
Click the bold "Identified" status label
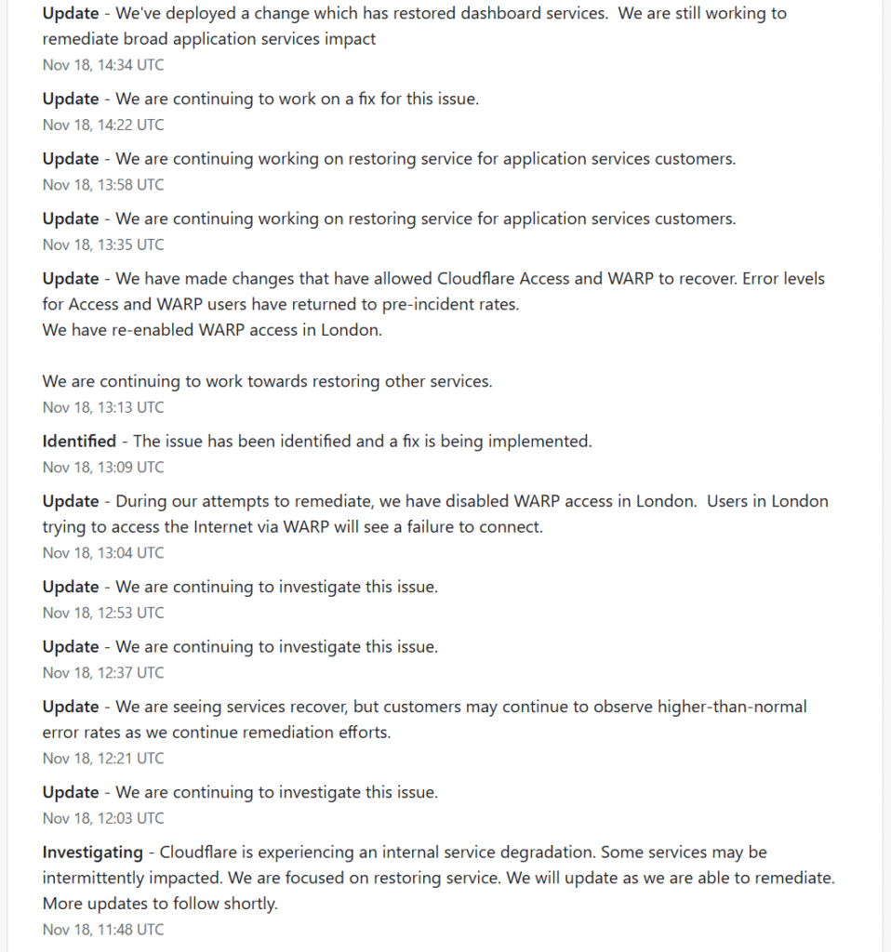point(79,441)
